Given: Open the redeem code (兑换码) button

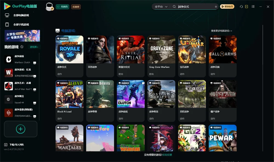Looking at the screenshot, I should click(62, 7).
